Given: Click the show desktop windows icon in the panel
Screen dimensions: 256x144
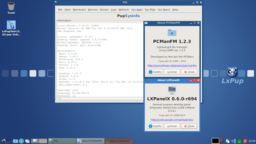Looking at the screenshot, I should (27, 141).
